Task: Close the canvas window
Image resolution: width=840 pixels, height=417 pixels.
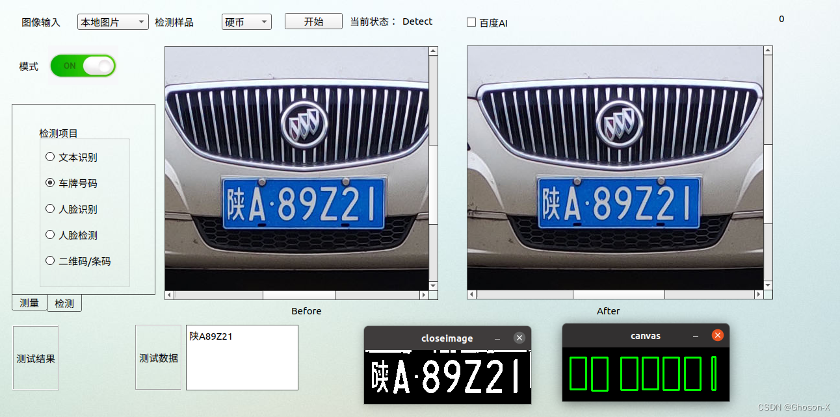Action: tap(718, 335)
